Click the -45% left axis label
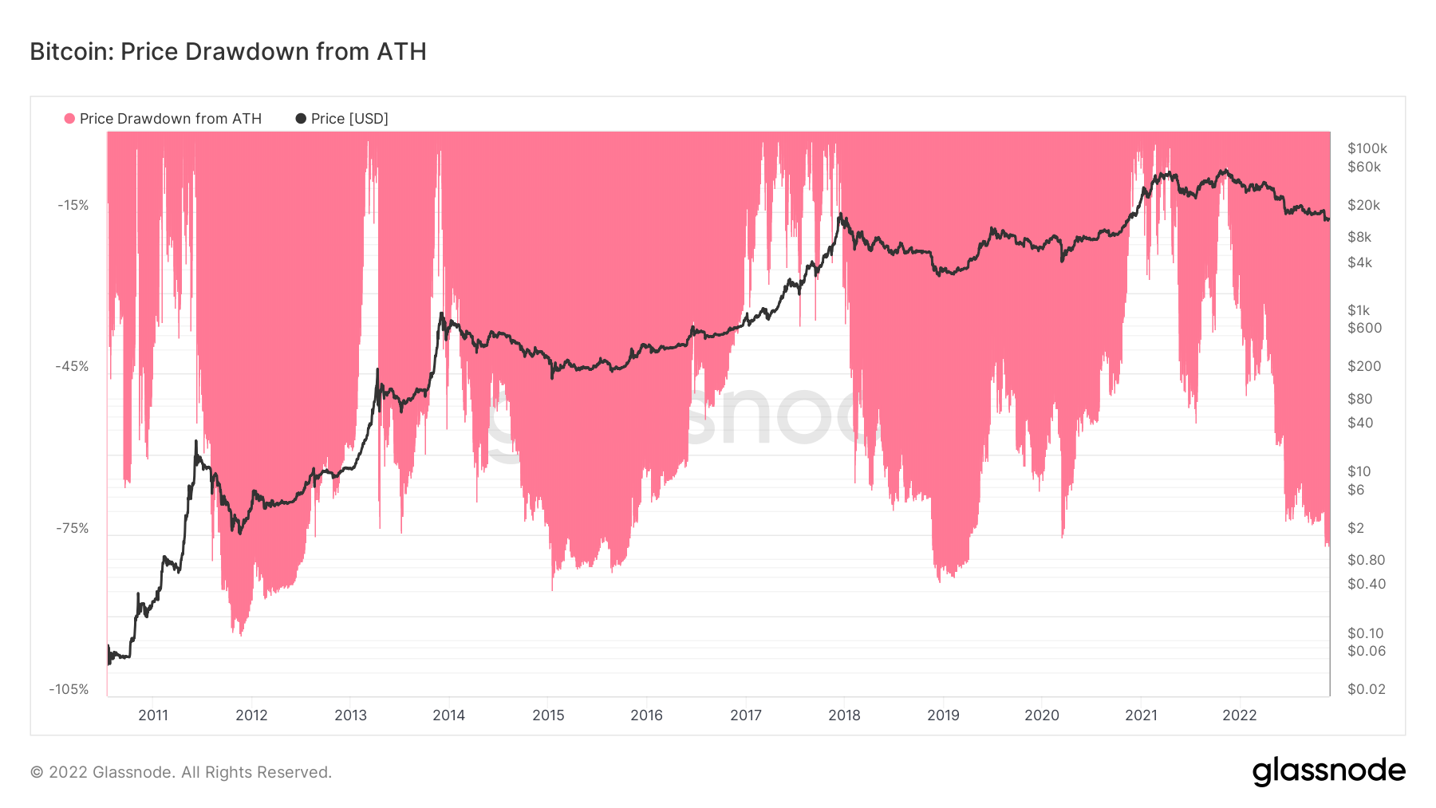 (x=72, y=367)
